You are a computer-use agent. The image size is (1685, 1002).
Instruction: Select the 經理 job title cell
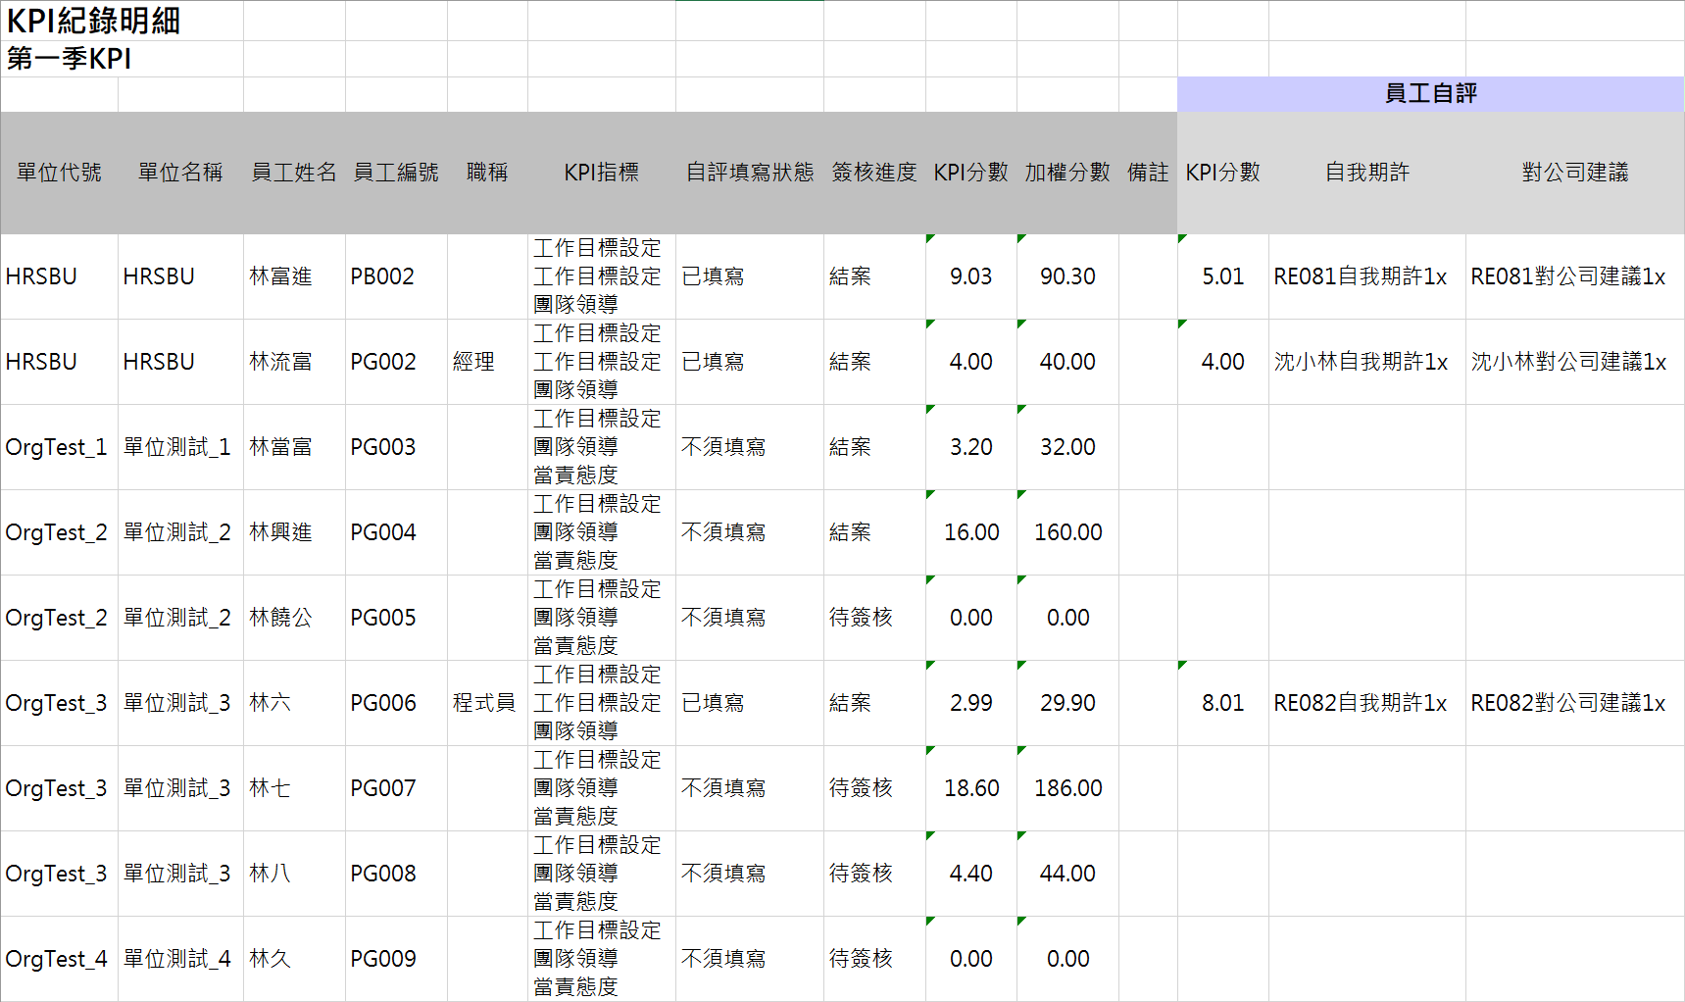pos(473,362)
